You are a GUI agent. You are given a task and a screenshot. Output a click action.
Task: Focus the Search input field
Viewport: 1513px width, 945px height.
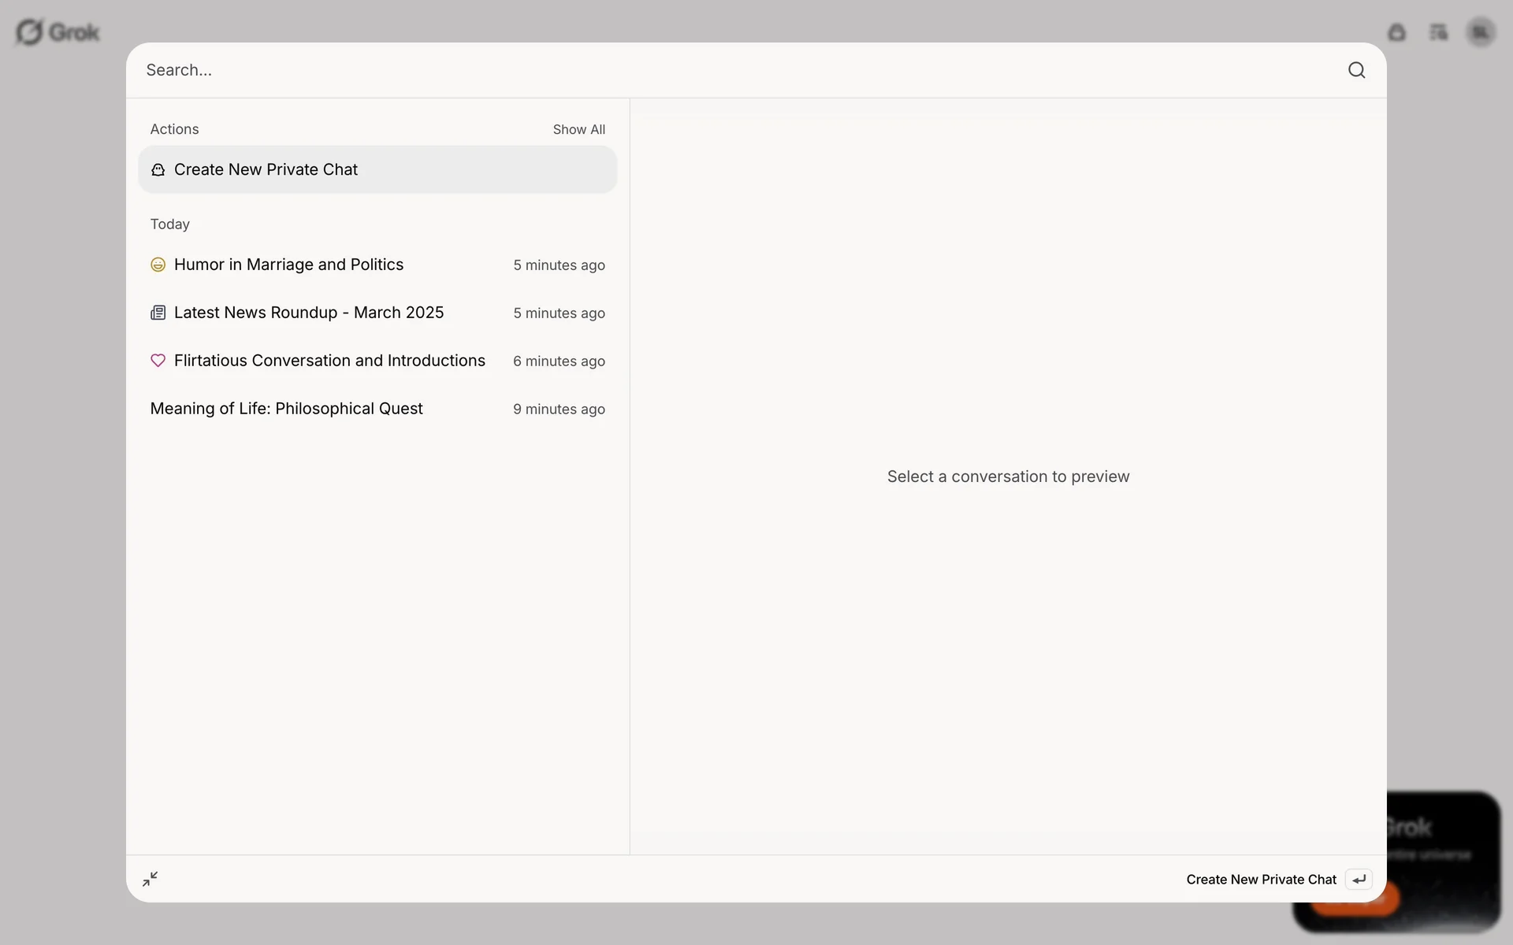(x=709, y=70)
